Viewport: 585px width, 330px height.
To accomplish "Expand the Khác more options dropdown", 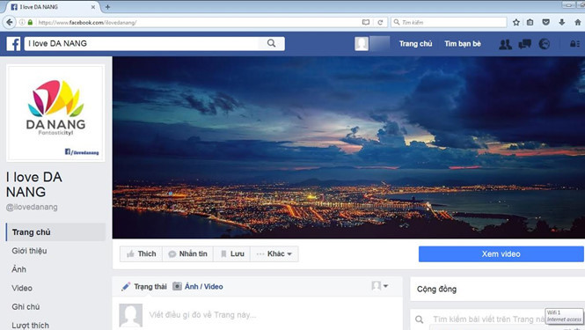I will (x=274, y=253).
